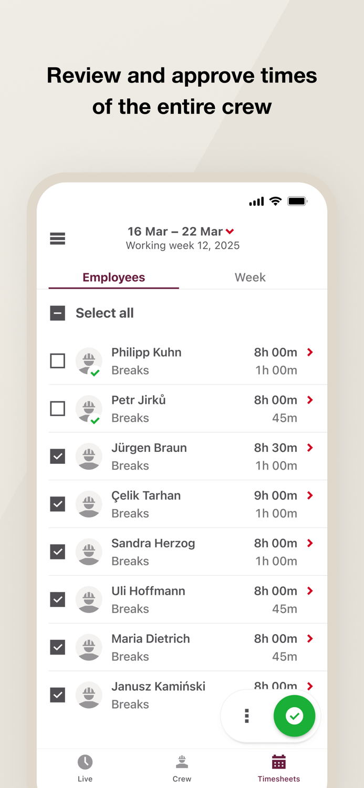The height and width of the screenshot is (788, 364).
Task: Open Sandra Herzog's entry via chevron
Action: click(310, 543)
